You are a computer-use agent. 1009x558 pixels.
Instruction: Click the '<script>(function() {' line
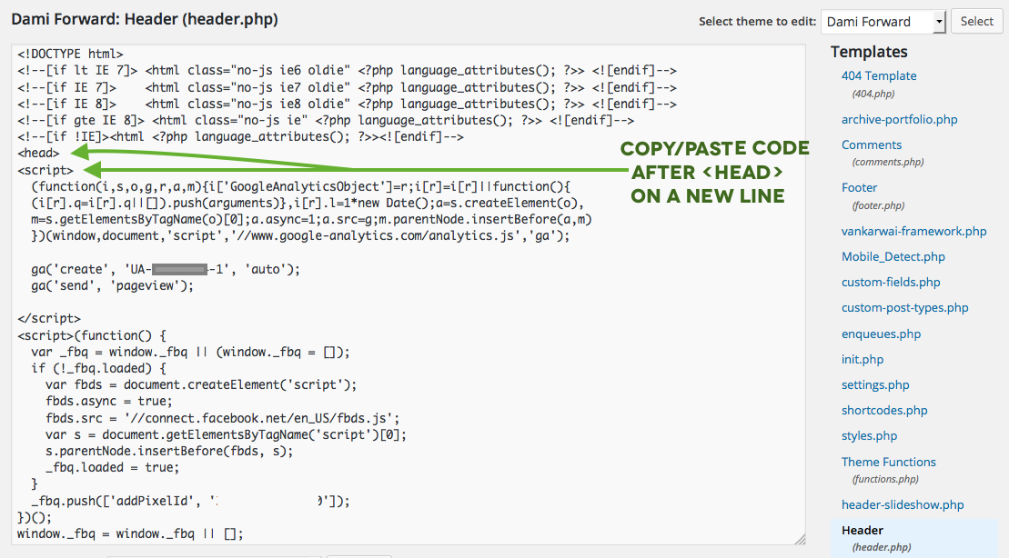91,335
